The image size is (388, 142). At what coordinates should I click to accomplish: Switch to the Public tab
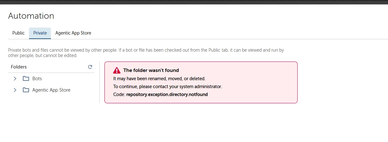pos(18,33)
